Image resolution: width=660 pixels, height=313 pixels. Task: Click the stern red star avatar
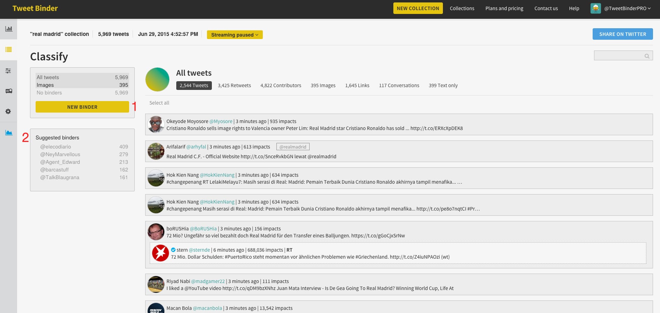161,253
